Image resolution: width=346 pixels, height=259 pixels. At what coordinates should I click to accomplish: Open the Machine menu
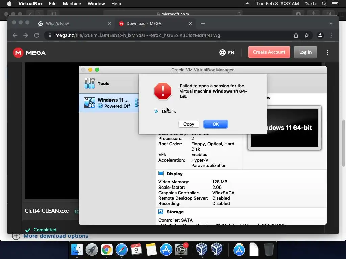point(72,4)
